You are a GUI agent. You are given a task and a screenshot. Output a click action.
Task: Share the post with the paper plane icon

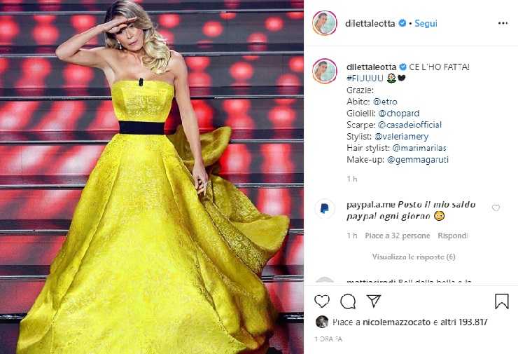(374, 301)
